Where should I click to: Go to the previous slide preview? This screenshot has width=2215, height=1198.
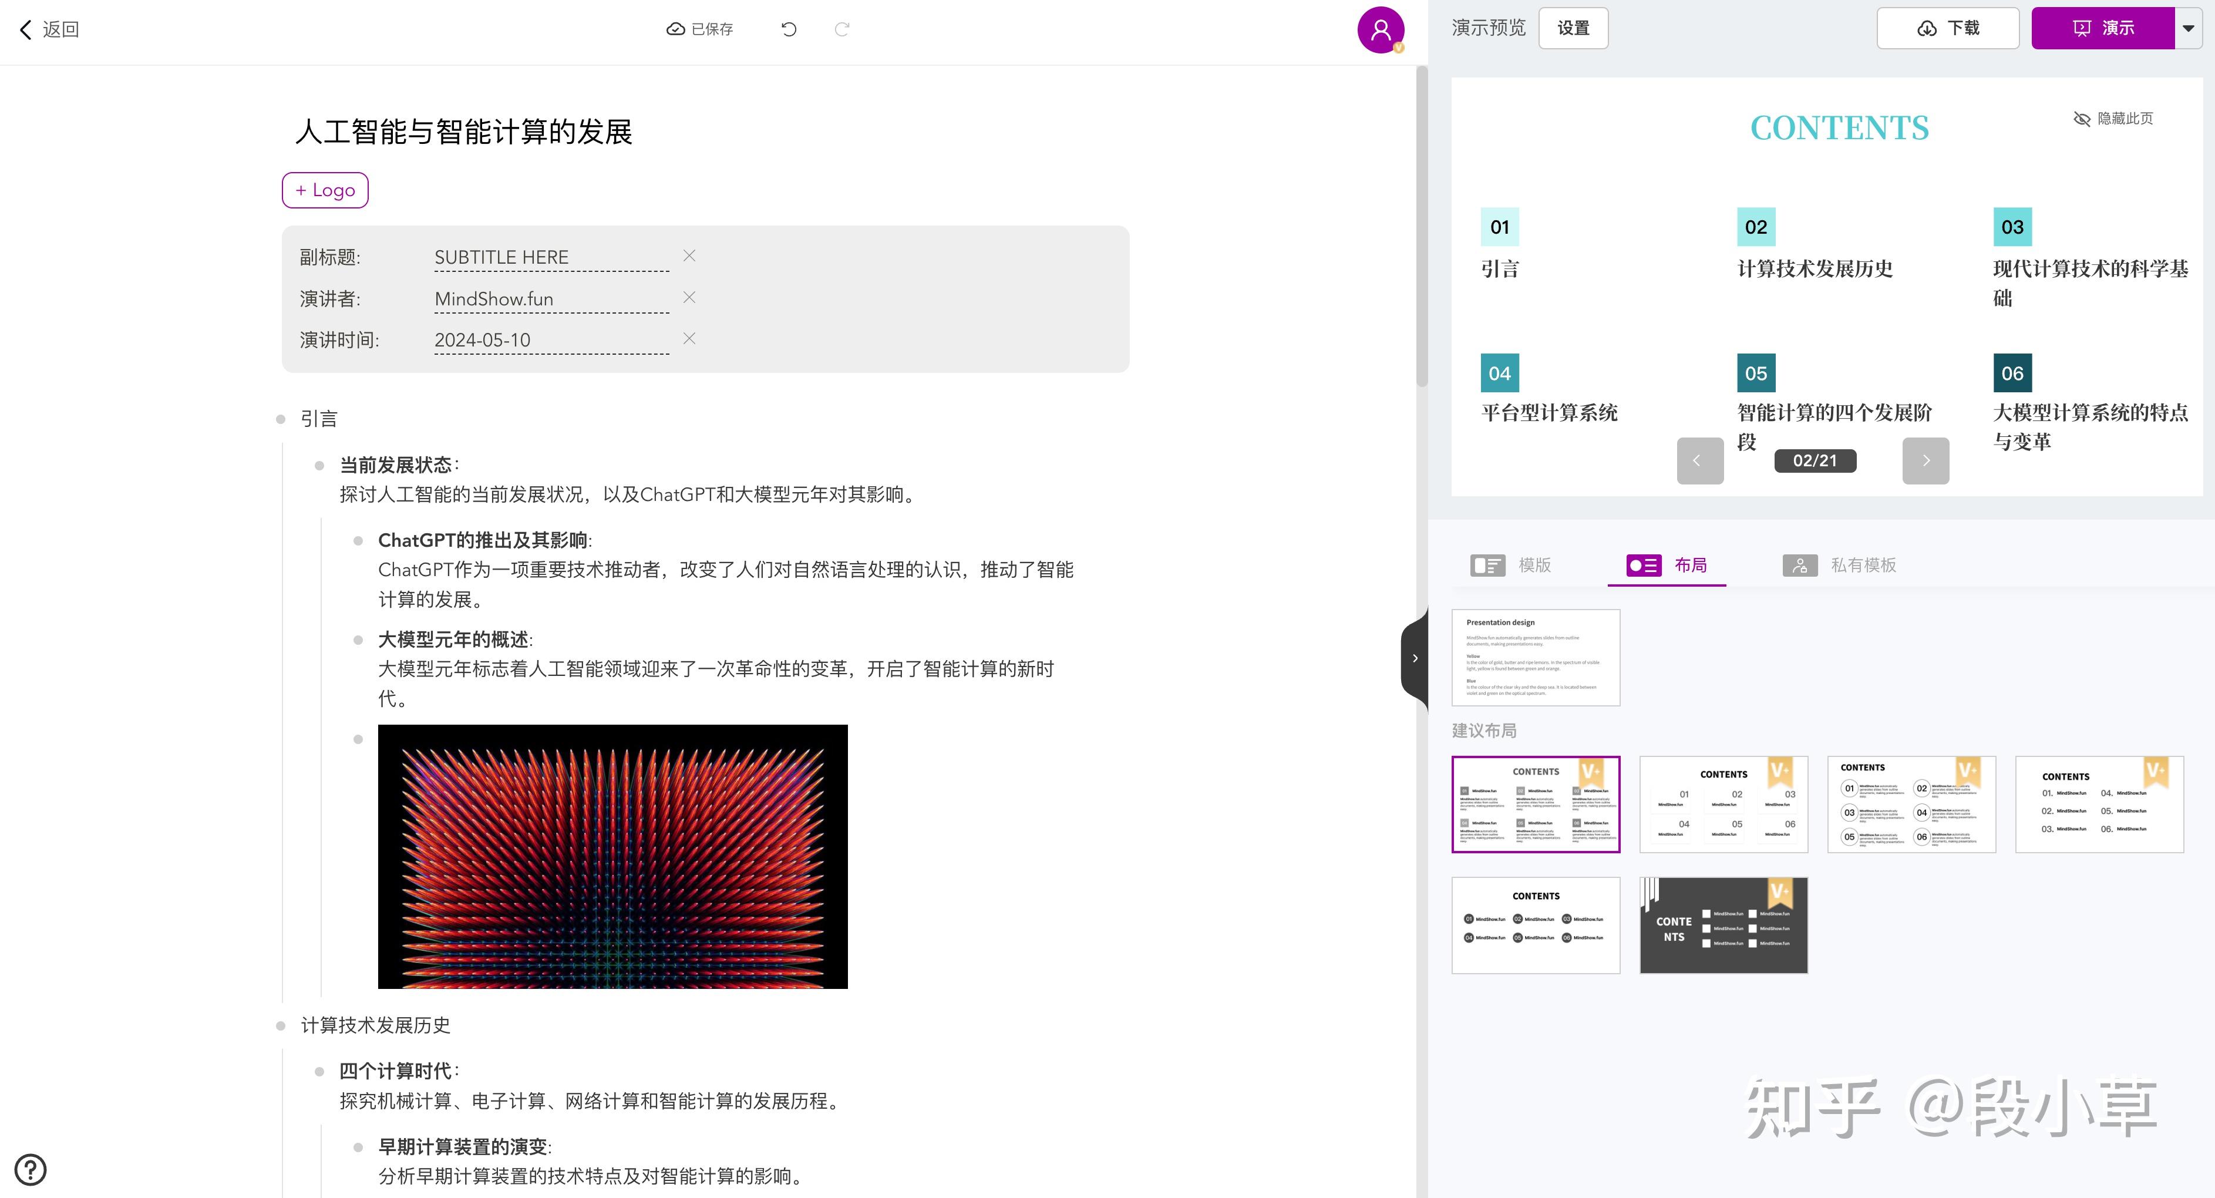(x=1699, y=460)
